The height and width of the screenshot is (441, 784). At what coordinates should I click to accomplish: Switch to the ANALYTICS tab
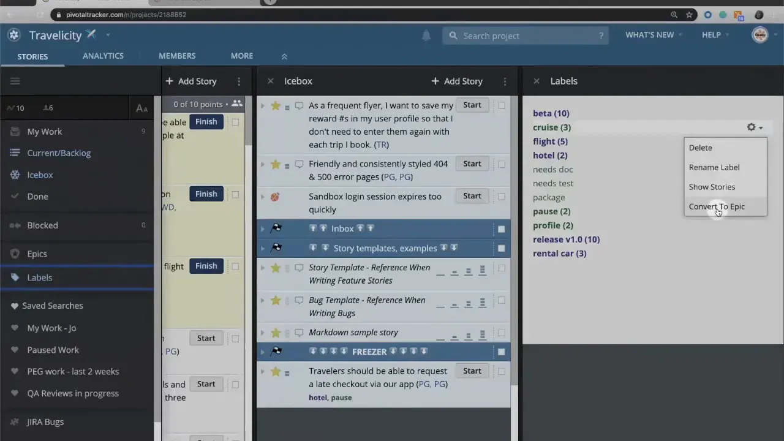[103, 56]
